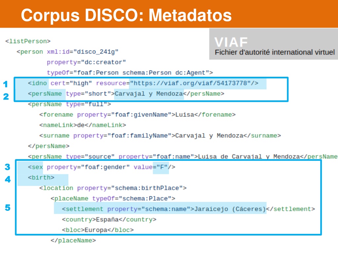Click the bloc element 'Europa'
This screenshot has width=338, height=253.
pyautogui.click(x=98, y=230)
